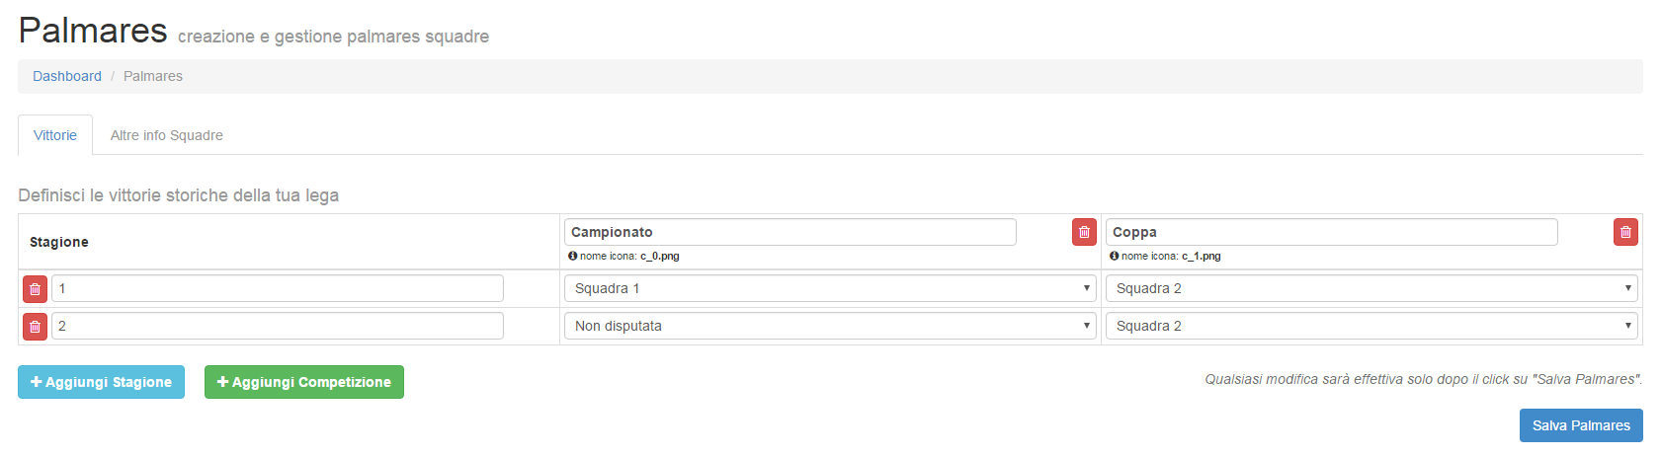Screen dimensions: 1661x457
Task: Open Campionato winner dropdown for season 1
Action: click(830, 288)
